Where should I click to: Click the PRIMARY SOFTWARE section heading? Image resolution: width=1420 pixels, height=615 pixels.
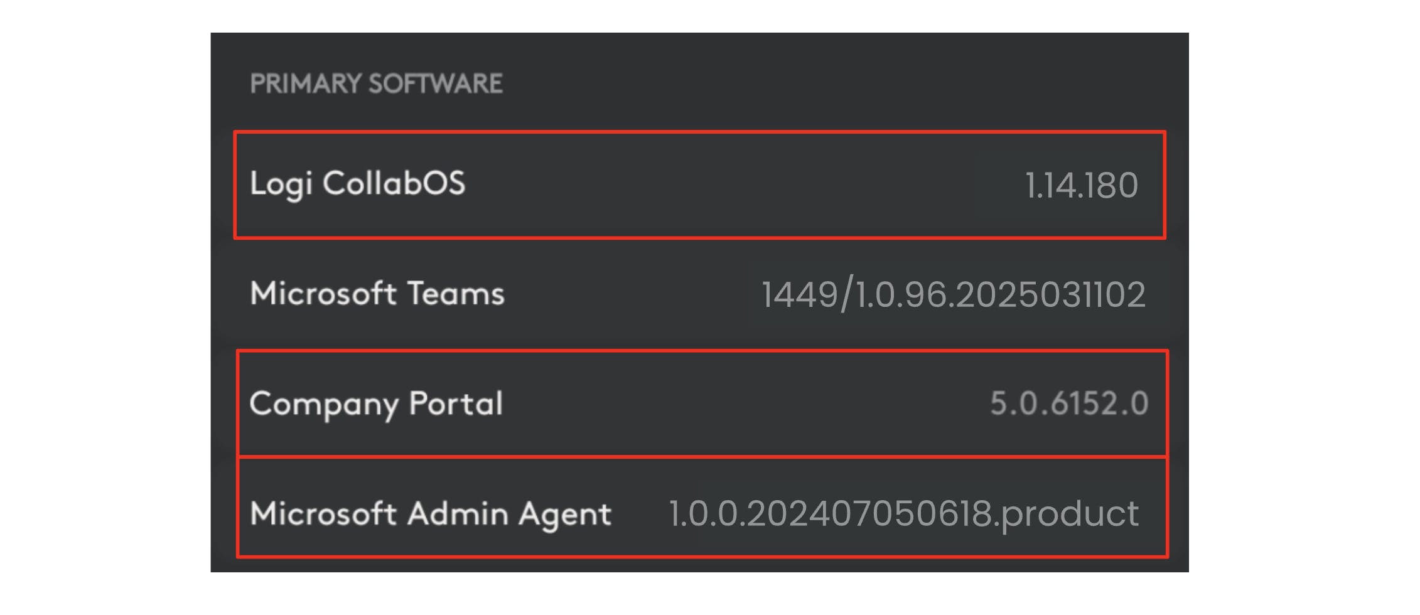(x=376, y=83)
